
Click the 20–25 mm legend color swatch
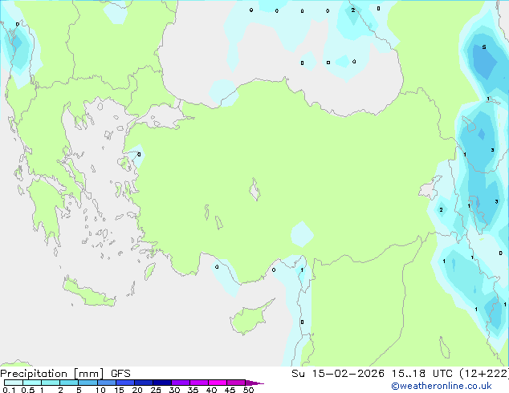click(144, 383)
